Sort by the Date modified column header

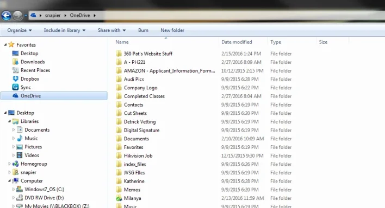(237, 42)
